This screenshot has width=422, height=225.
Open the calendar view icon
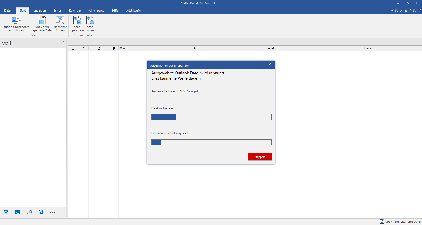(17, 212)
